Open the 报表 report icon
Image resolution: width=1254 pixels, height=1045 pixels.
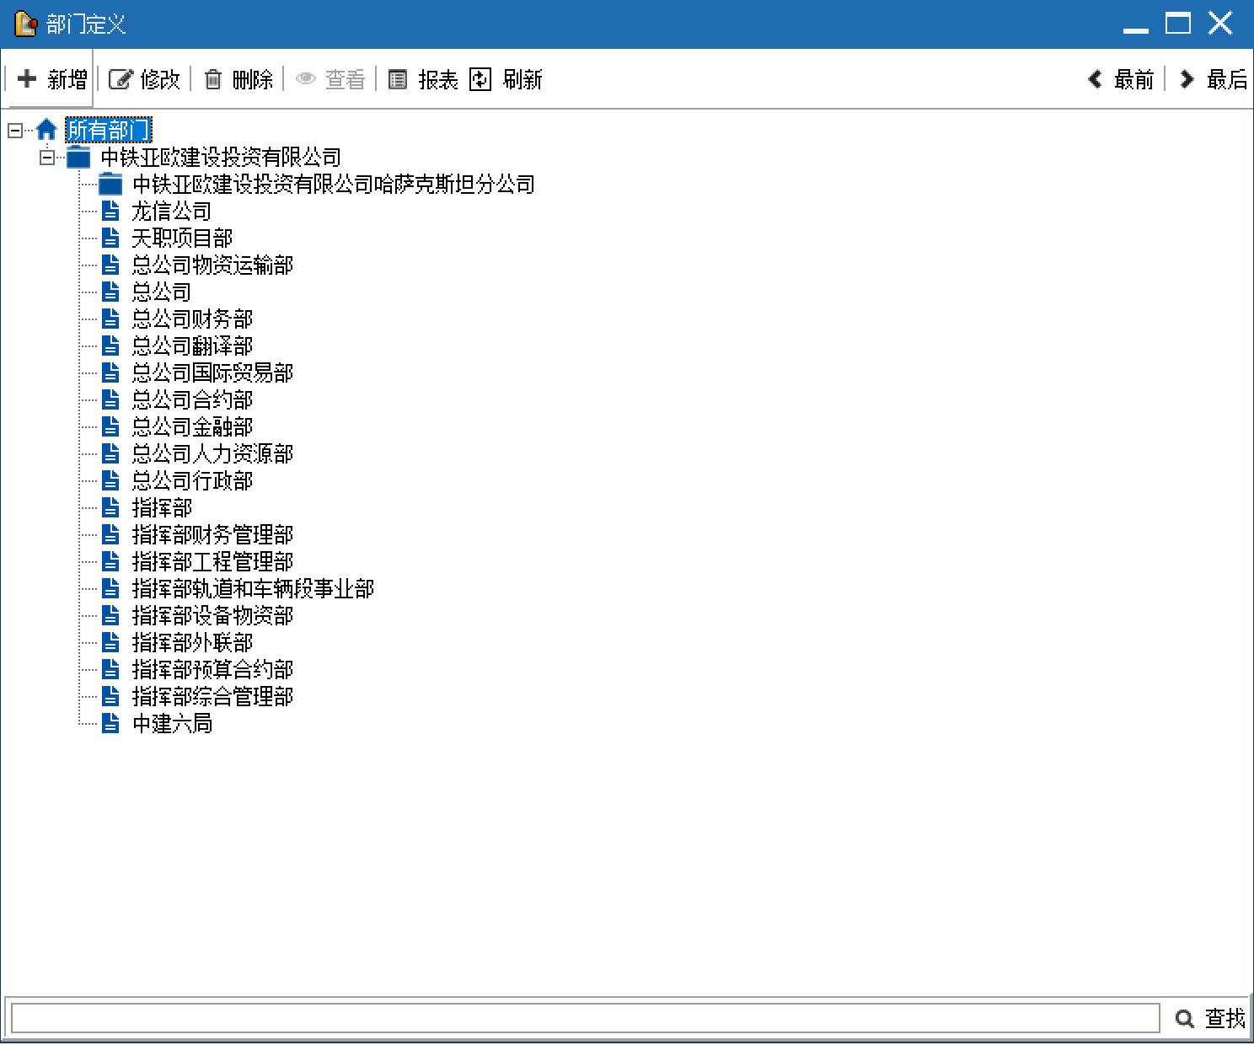click(398, 79)
